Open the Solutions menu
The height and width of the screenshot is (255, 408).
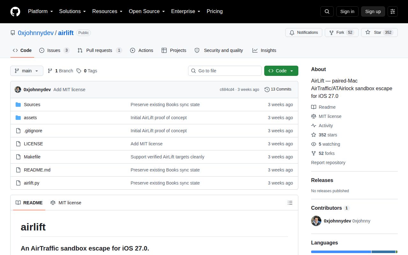(x=72, y=11)
